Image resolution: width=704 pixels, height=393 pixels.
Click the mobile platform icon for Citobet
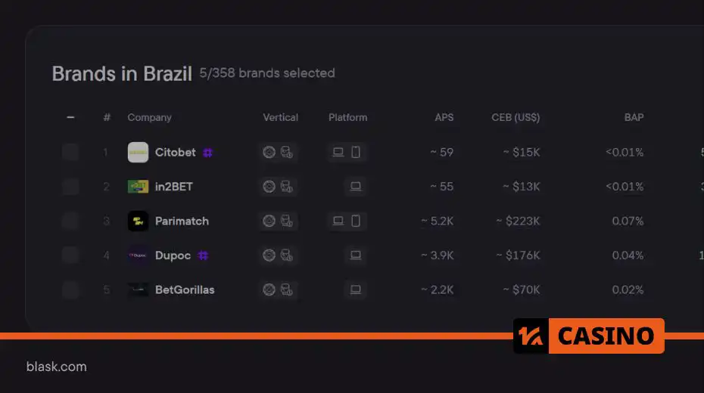point(356,153)
